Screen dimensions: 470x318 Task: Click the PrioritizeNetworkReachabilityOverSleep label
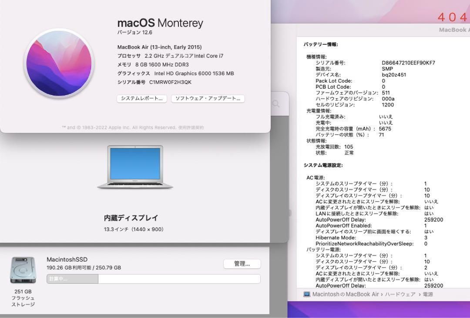[365, 244]
